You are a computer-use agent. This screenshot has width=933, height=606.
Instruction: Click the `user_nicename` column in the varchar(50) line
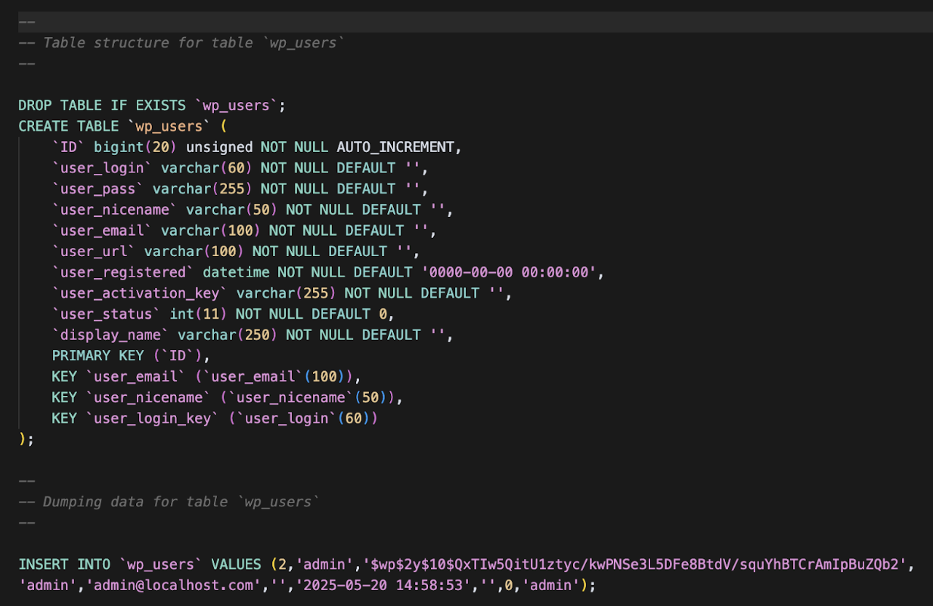click(115, 209)
